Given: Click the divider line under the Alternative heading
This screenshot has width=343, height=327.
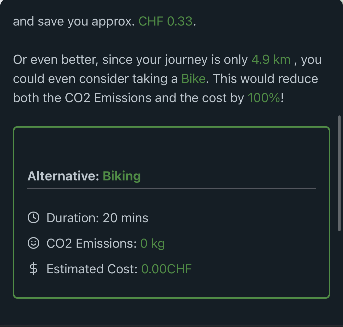Looking at the screenshot, I should 171,188.
